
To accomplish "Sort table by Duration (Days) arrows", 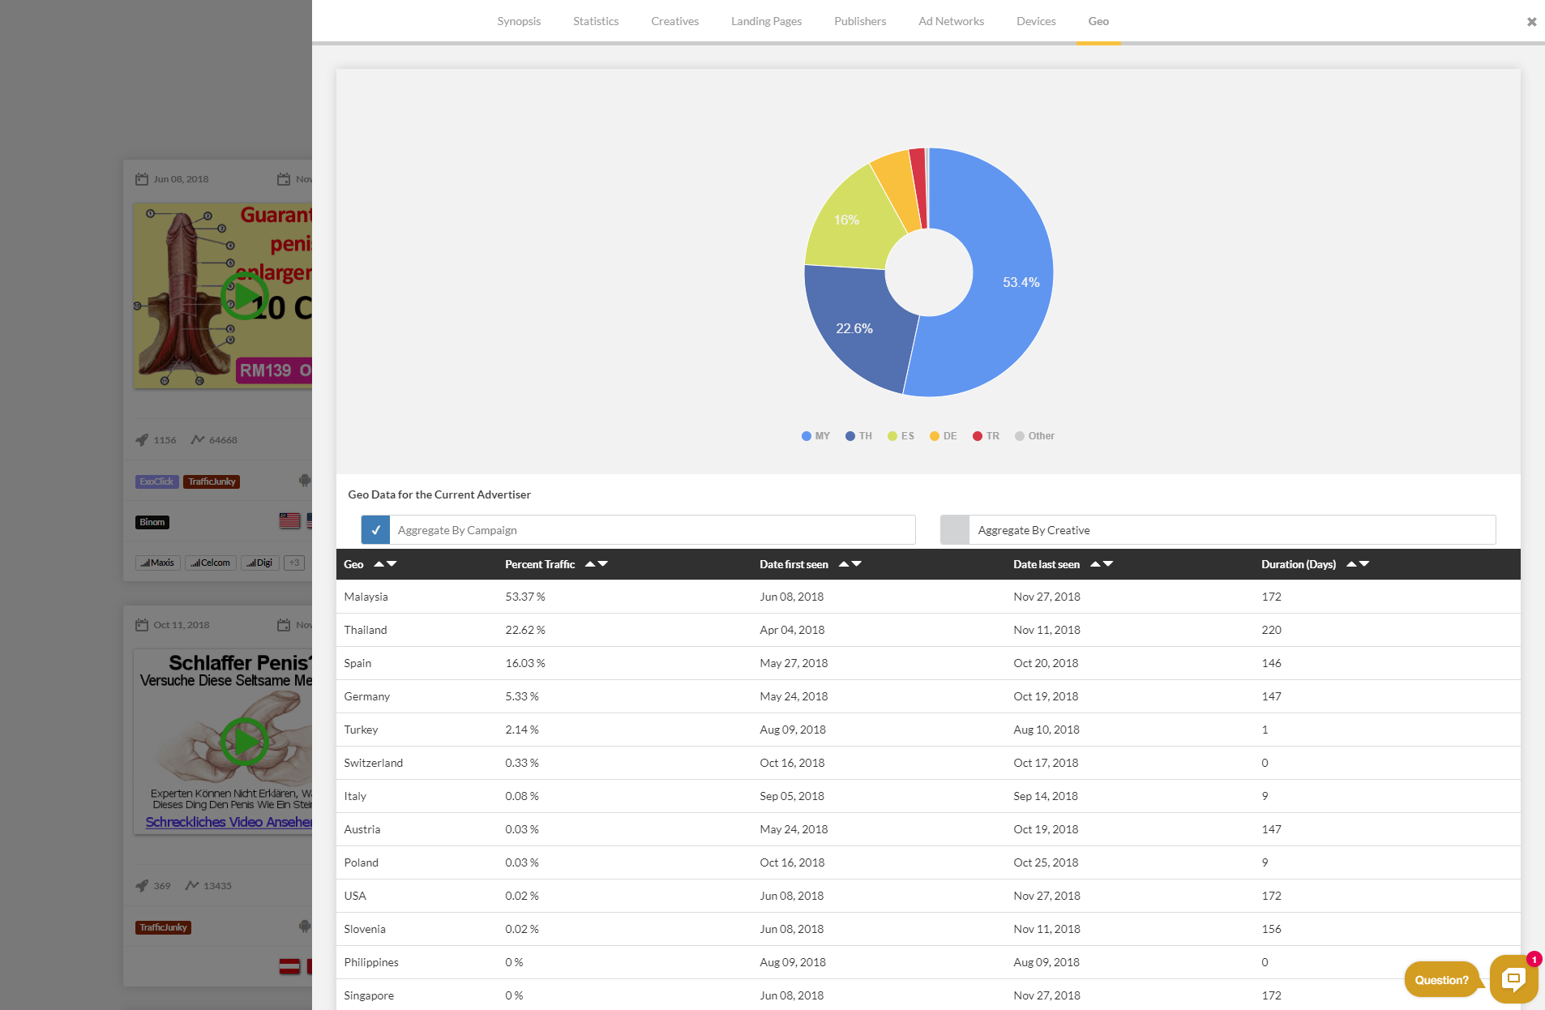I will coord(1357,564).
